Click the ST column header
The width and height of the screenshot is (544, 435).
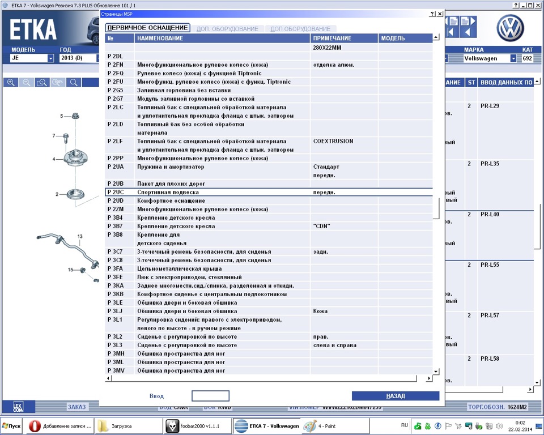coord(471,83)
